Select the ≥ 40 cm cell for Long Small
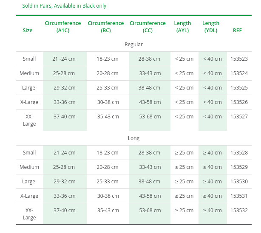Screen dimensions: 261x233 point(213,153)
